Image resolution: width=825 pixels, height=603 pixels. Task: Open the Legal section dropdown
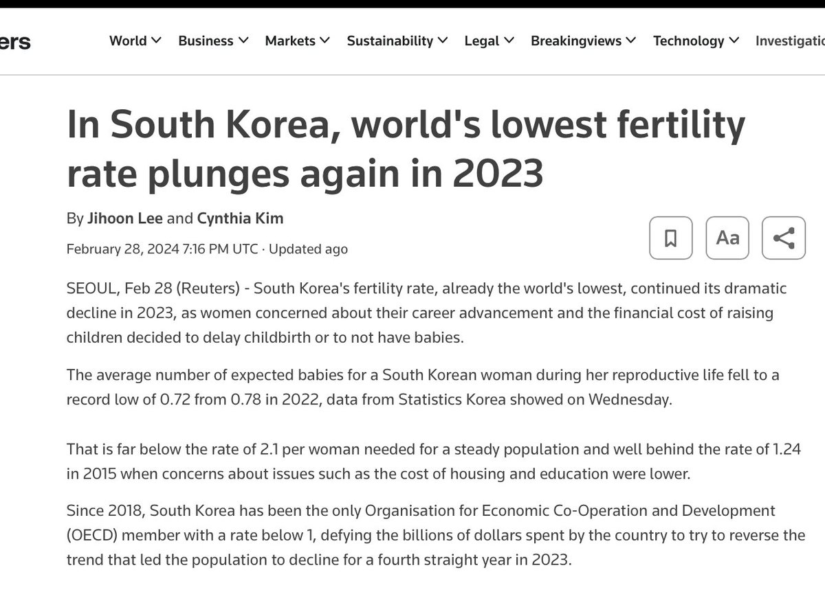tap(509, 41)
